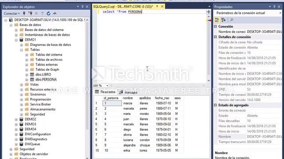Open the activity monitor icon in Object Explorer
The width and height of the screenshot is (284, 159).
55,14
